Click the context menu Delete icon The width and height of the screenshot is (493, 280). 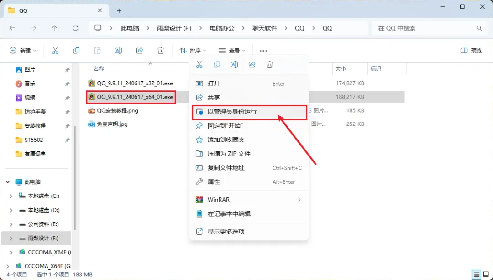[269, 65]
